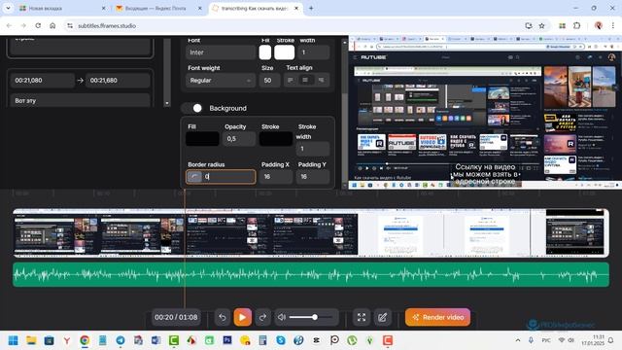Screen dimensions: 622x350
Task: Open the background Fill black swatch
Action: coord(202,139)
